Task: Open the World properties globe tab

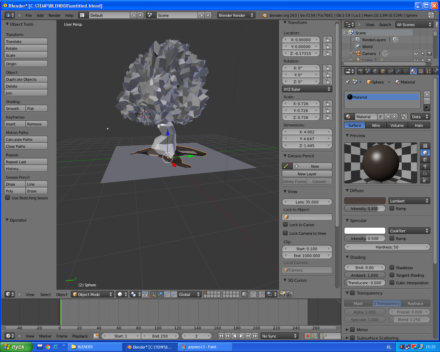Action: 375,71
